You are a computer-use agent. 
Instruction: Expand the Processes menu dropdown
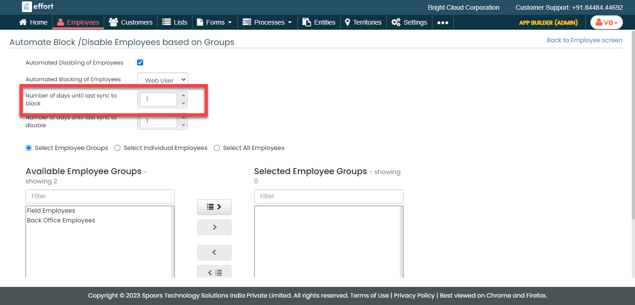[x=267, y=22]
